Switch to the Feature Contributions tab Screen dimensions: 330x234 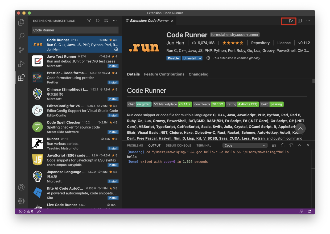pyautogui.click(x=164, y=74)
